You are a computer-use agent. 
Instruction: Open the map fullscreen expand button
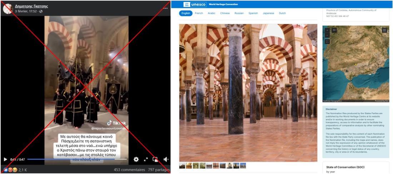(x=327, y=41)
